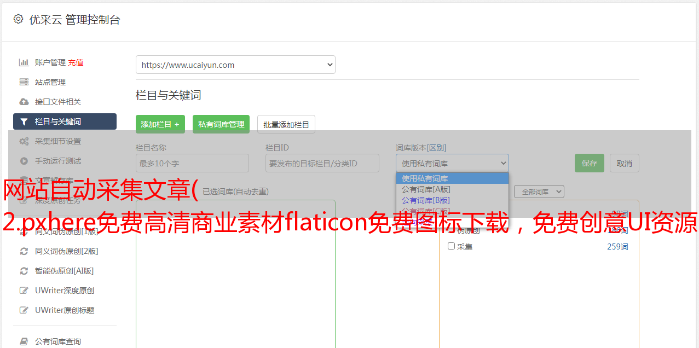
Task: Go to UWriter原创标题 in the sidebar
Action: point(65,310)
